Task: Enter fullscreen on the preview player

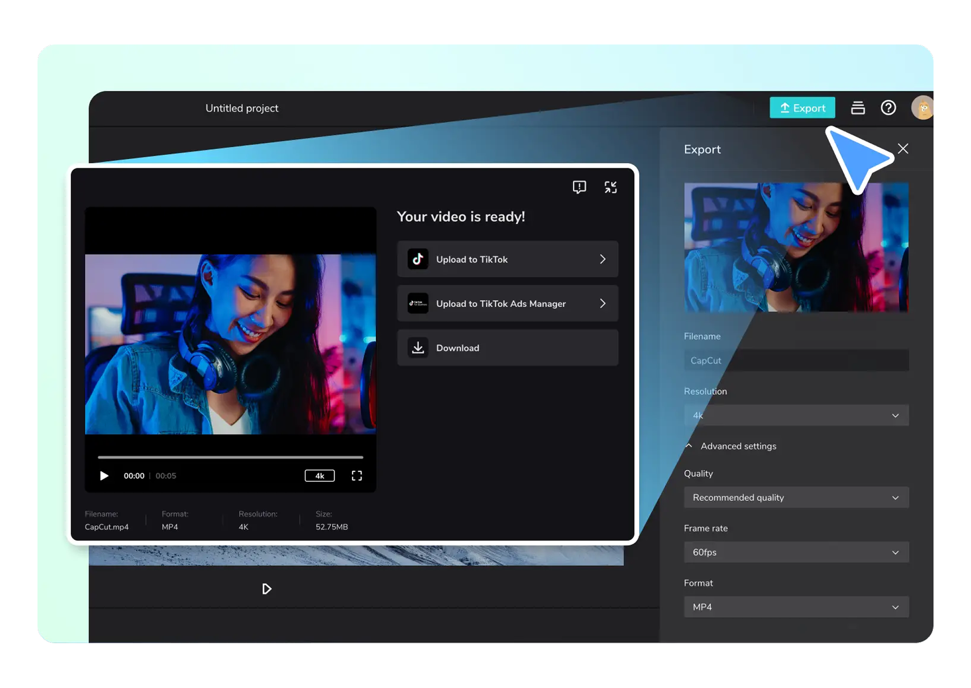Action: click(x=357, y=476)
